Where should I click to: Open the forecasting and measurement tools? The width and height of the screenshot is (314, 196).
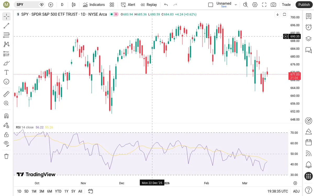point(7,54)
